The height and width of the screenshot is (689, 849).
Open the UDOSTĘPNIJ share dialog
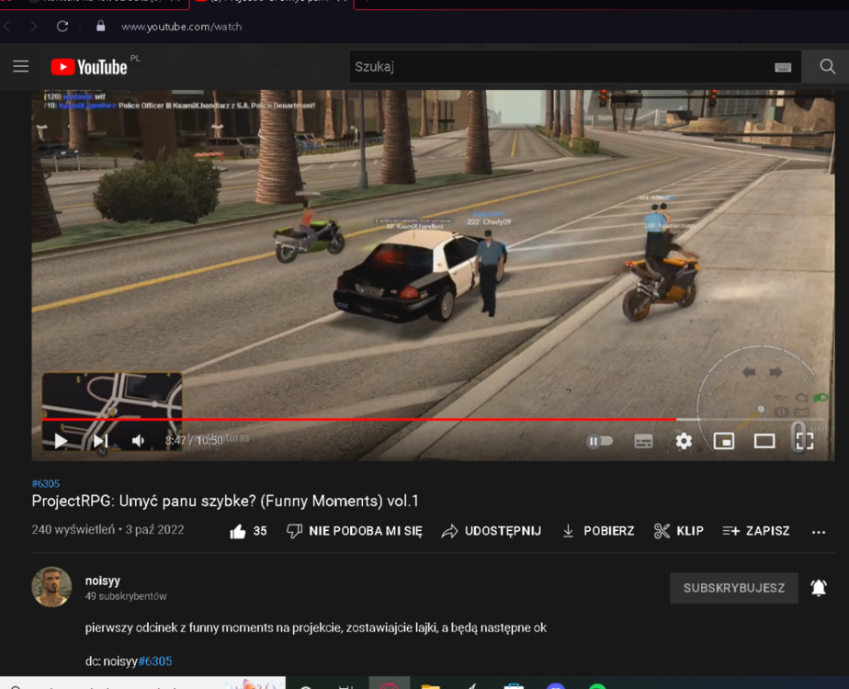[x=492, y=531]
